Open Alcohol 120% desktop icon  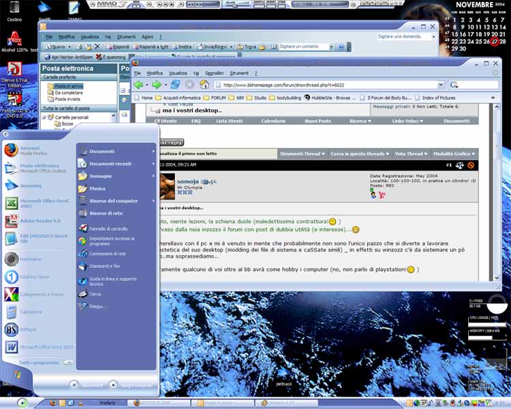point(14,42)
